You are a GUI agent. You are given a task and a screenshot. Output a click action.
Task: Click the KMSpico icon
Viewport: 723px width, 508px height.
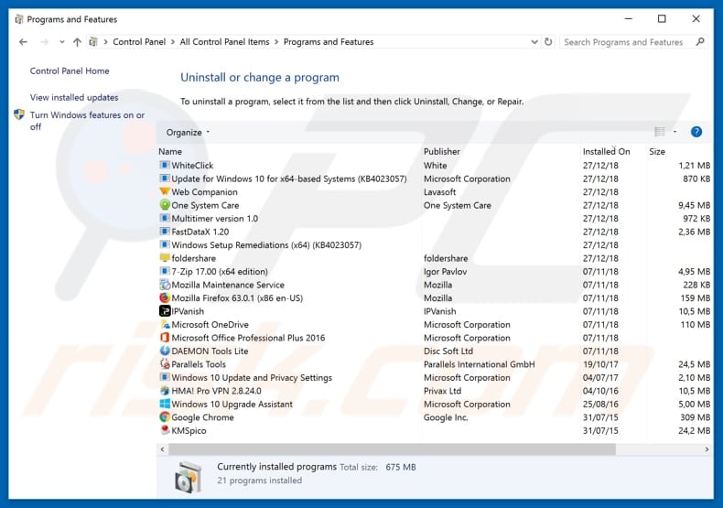point(164,430)
